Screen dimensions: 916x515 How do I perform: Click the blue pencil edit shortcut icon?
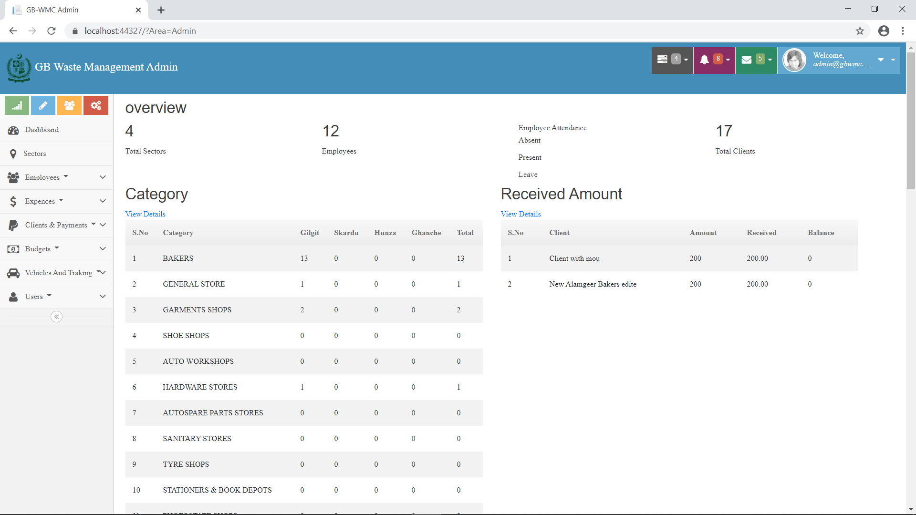[43, 105]
